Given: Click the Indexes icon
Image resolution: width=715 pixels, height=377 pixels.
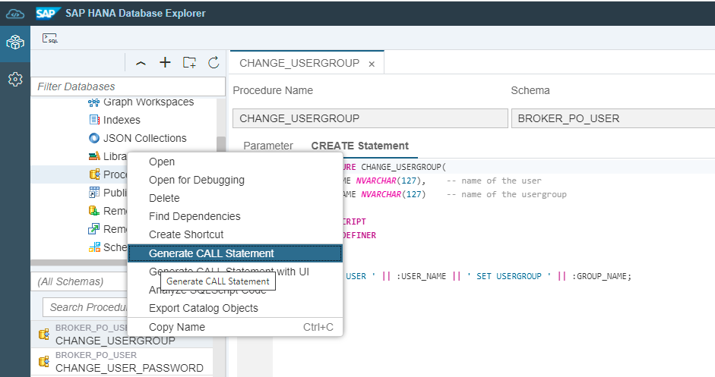Looking at the screenshot, I should 94,120.
